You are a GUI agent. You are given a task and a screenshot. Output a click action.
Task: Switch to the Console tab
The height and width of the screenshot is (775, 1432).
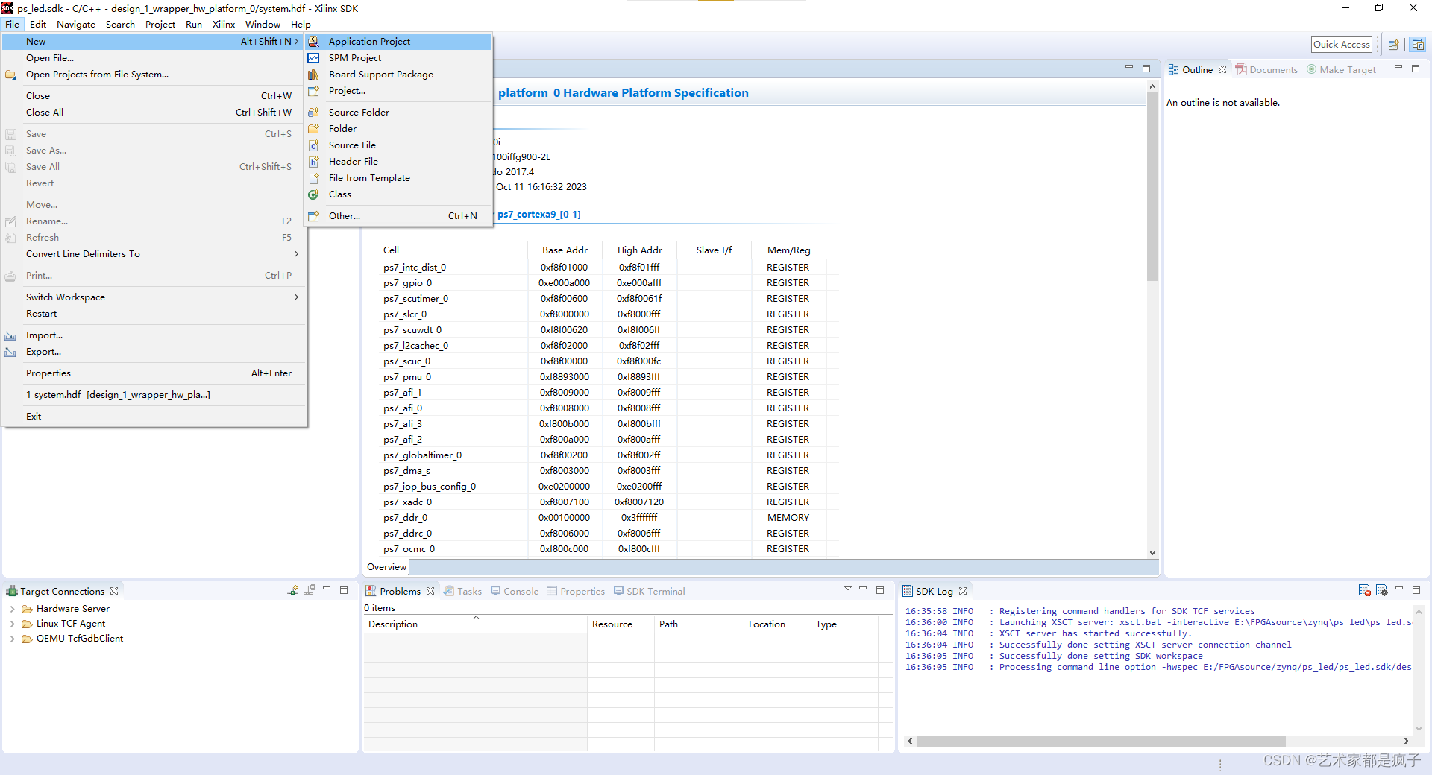coord(515,591)
